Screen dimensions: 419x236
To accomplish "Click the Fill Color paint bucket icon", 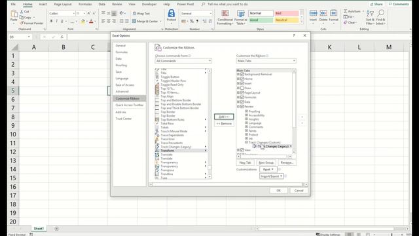I will point(83,22).
